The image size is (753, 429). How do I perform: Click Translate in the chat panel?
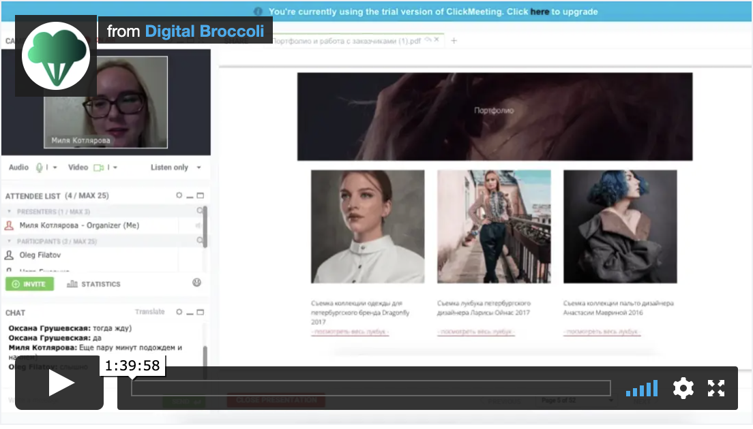click(149, 312)
